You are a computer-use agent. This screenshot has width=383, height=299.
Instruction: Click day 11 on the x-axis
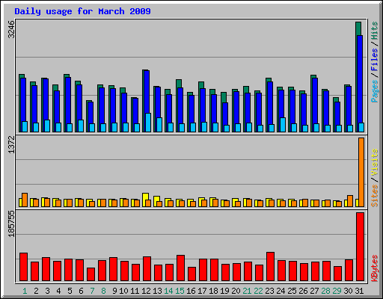click(x=135, y=291)
